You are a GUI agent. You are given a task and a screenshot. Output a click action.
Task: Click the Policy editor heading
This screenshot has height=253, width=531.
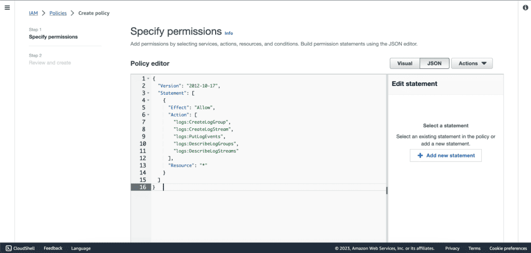pyautogui.click(x=150, y=64)
